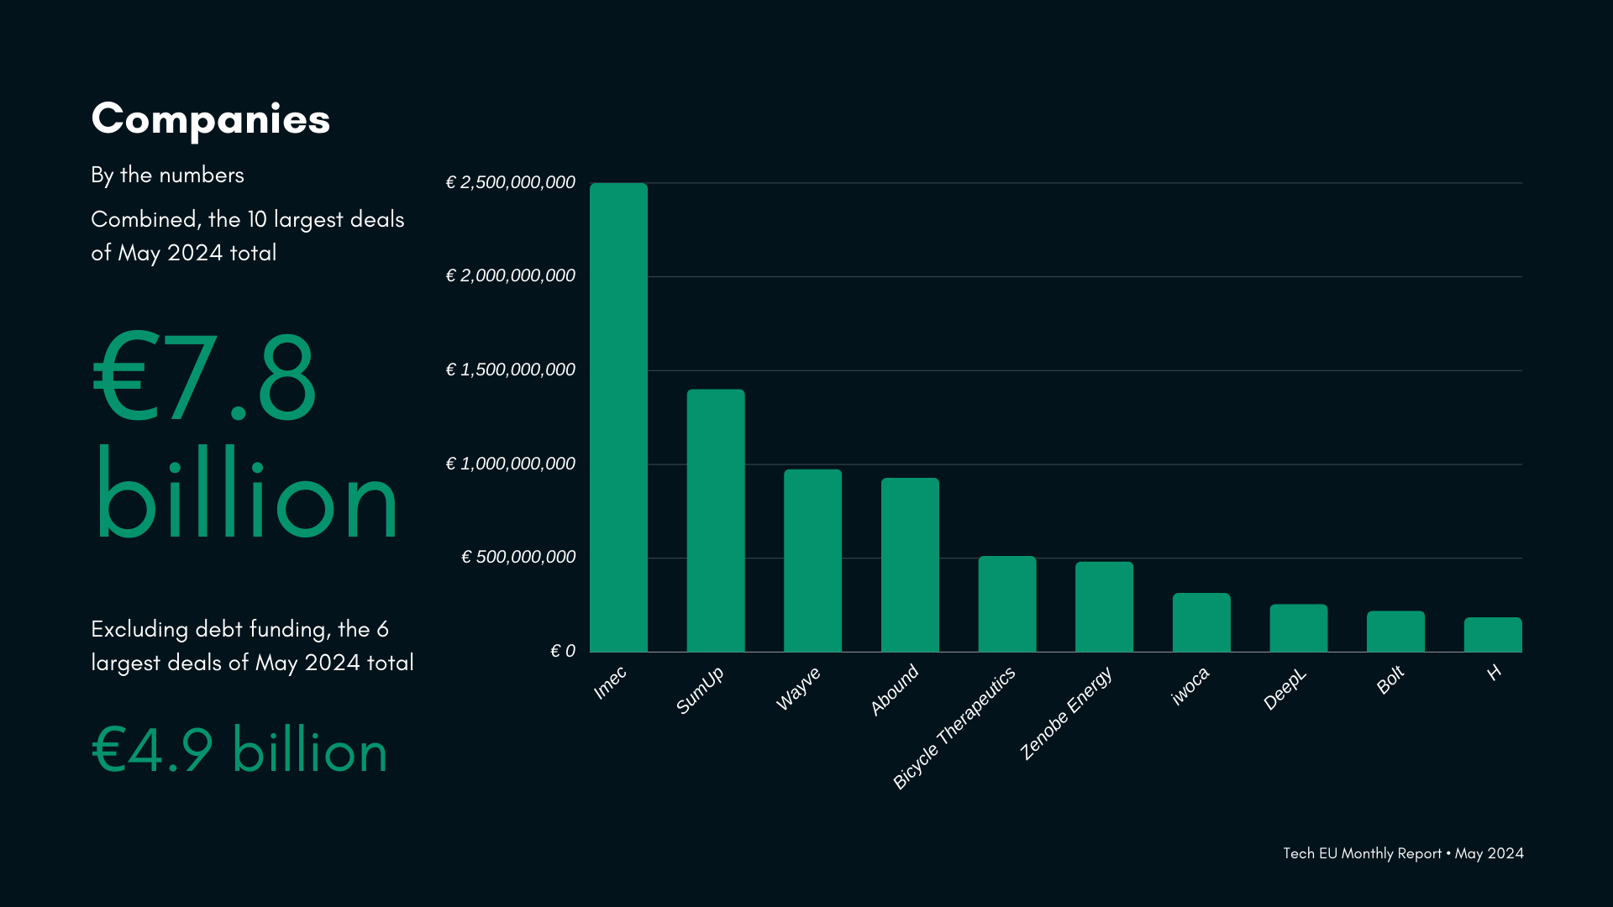This screenshot has height=907, width=1613.
Task: Select the Zenobe Energy bar
Action: tap(1104, 606)
